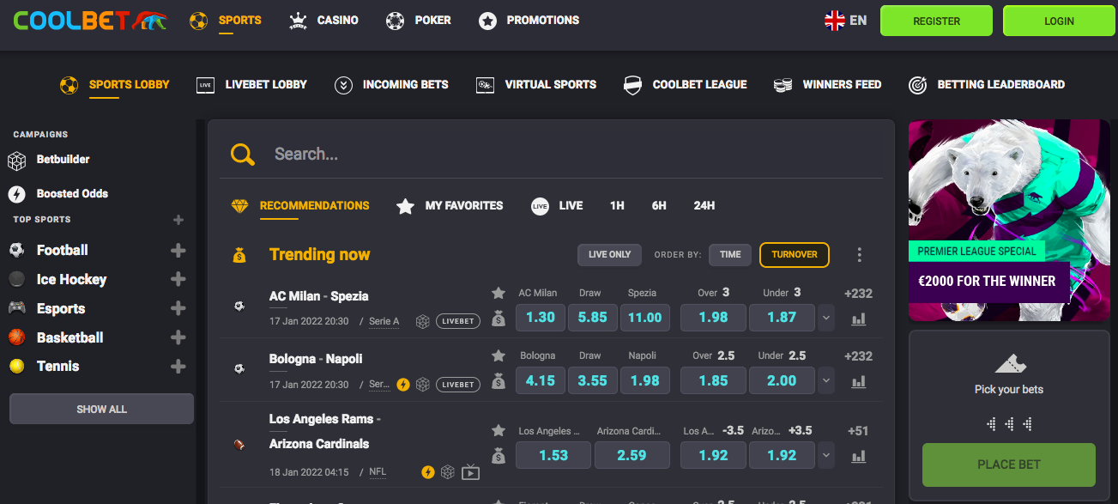Order events by TIME

click(x=730, y=254)
